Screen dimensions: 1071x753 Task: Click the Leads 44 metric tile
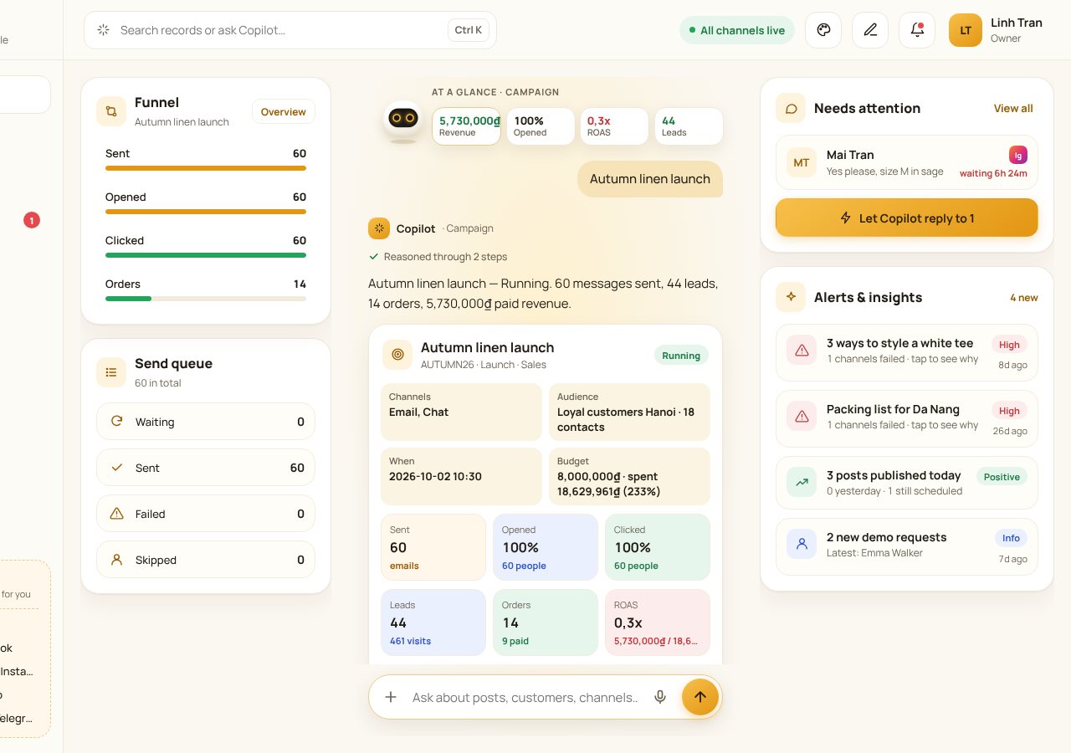[x=433, y=622]
